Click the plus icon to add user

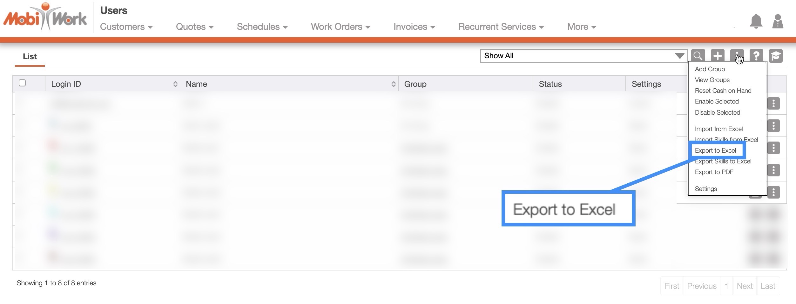tap(718, 56)
